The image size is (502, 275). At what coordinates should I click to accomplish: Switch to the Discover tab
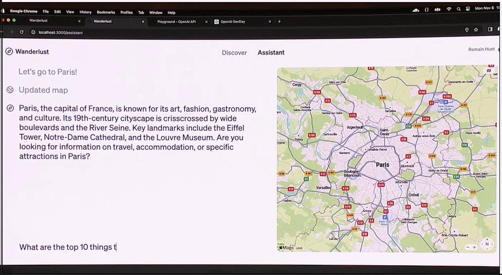pyautogui.click(x=234, y=53)
